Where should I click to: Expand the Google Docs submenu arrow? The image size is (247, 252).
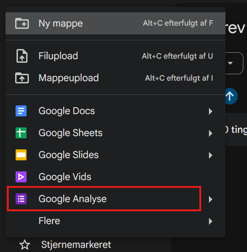[x=210, y=111]
